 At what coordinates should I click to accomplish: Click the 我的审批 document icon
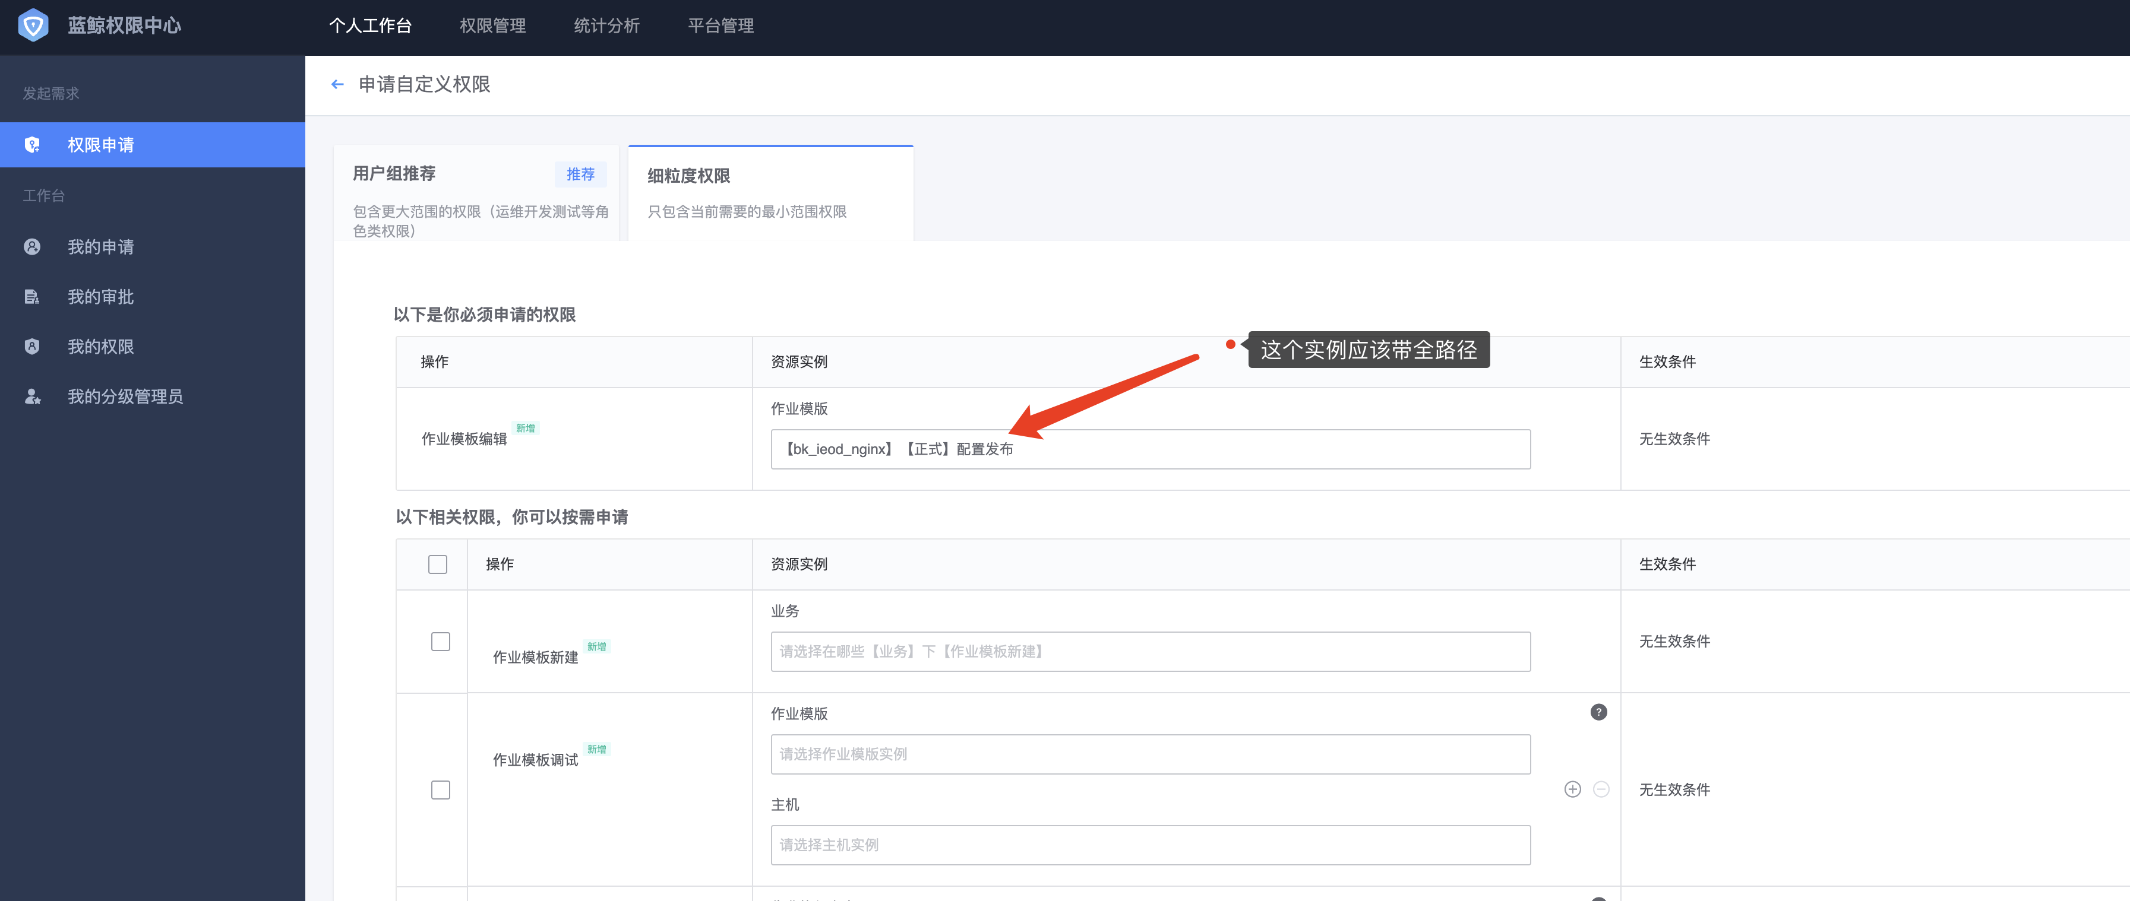click(32, 297)
